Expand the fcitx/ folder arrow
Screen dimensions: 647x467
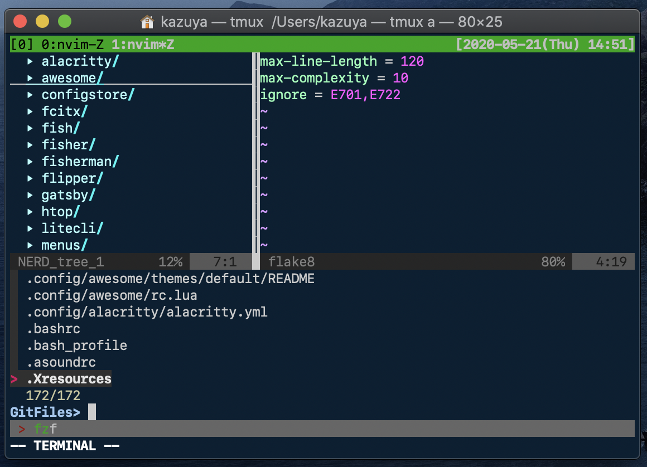(x=30, y=111)
